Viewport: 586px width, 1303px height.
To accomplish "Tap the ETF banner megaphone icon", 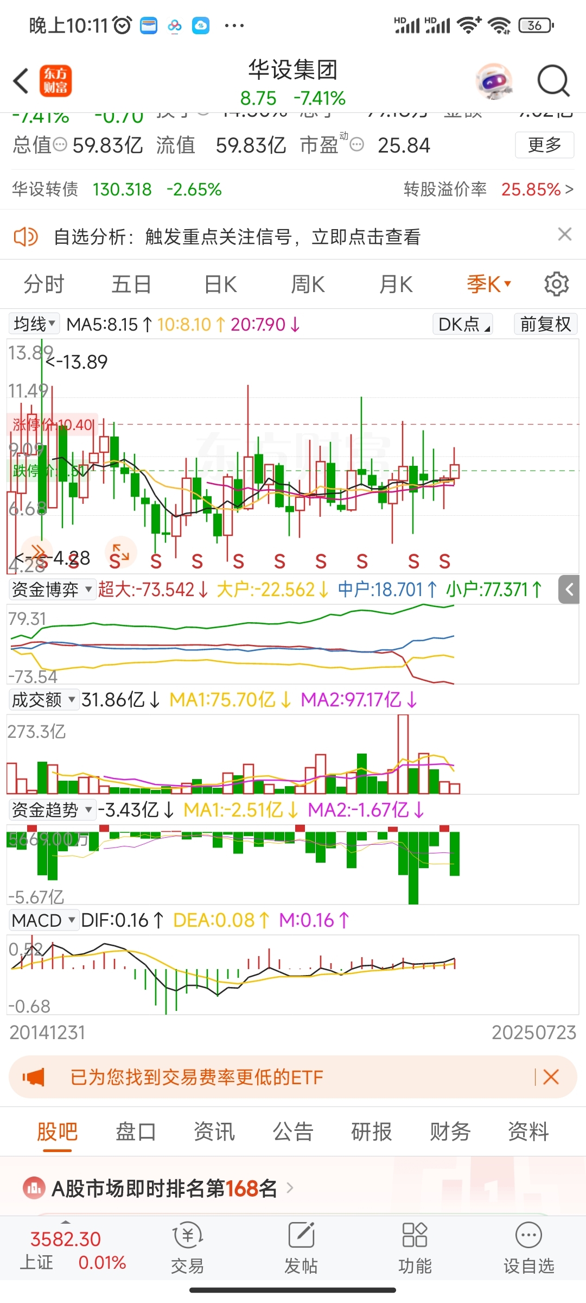I will (33, 1077).
